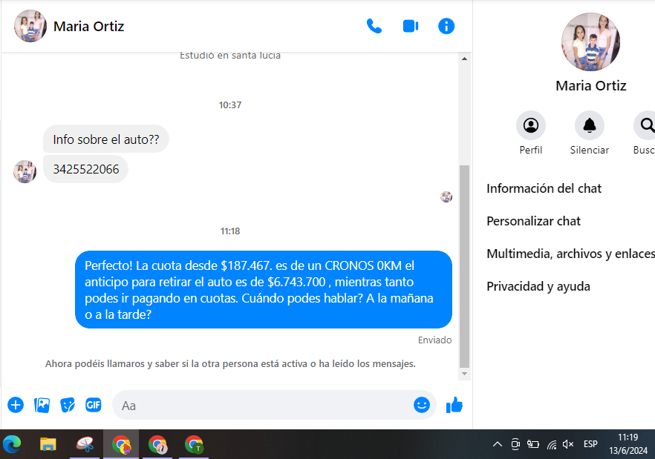Image resolution: width=655 pixels, height=459 pixels.
Task: Mute notifications with the Silenciar bell
Action: click(590, 125)
